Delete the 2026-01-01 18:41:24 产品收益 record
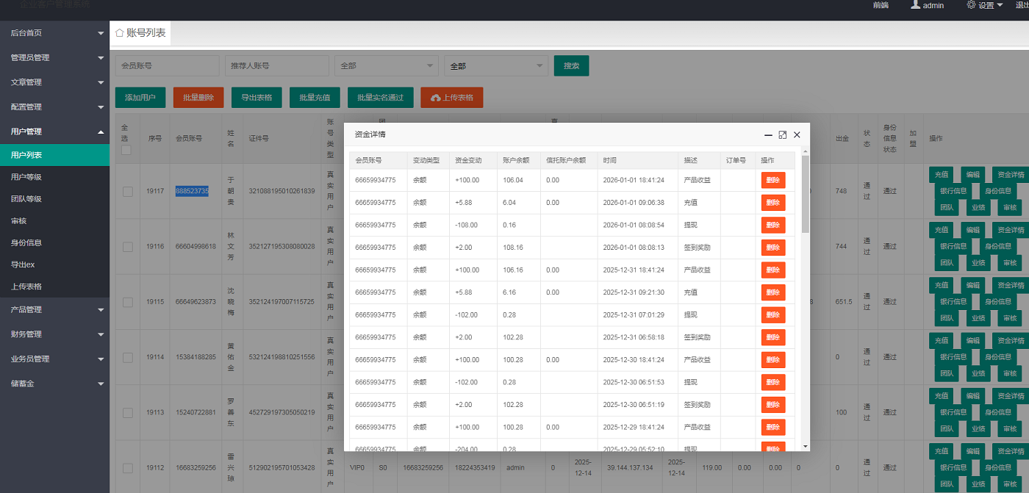 coord(772,180)
